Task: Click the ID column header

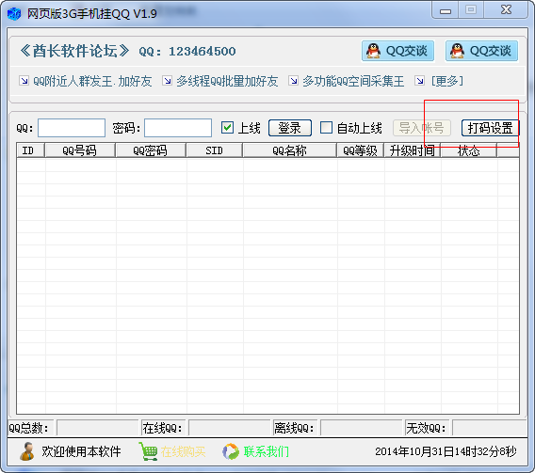Action: [31, 150]
